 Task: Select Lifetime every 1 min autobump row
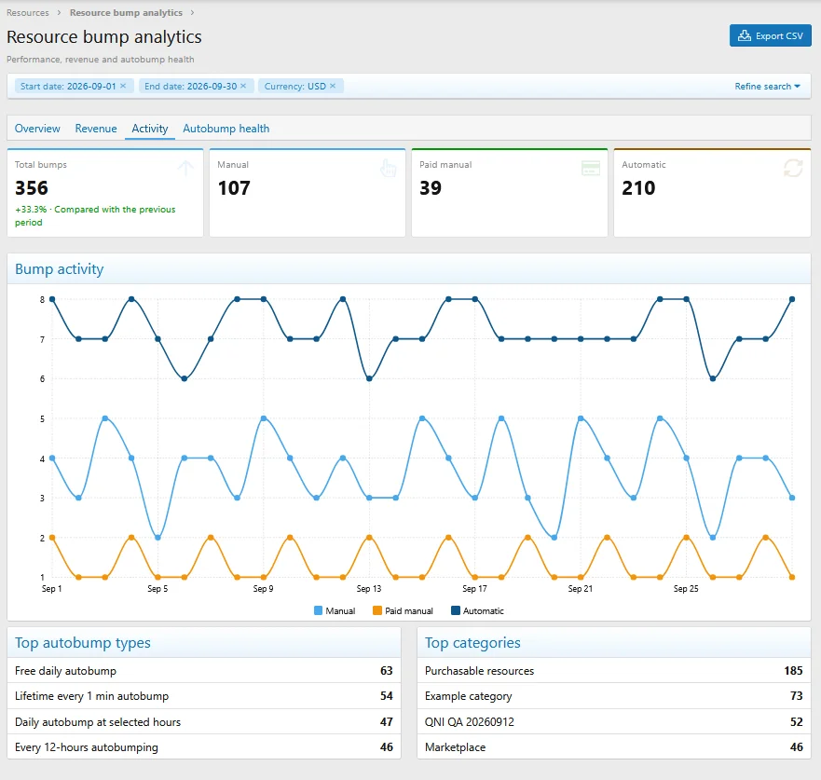[204, 696]
